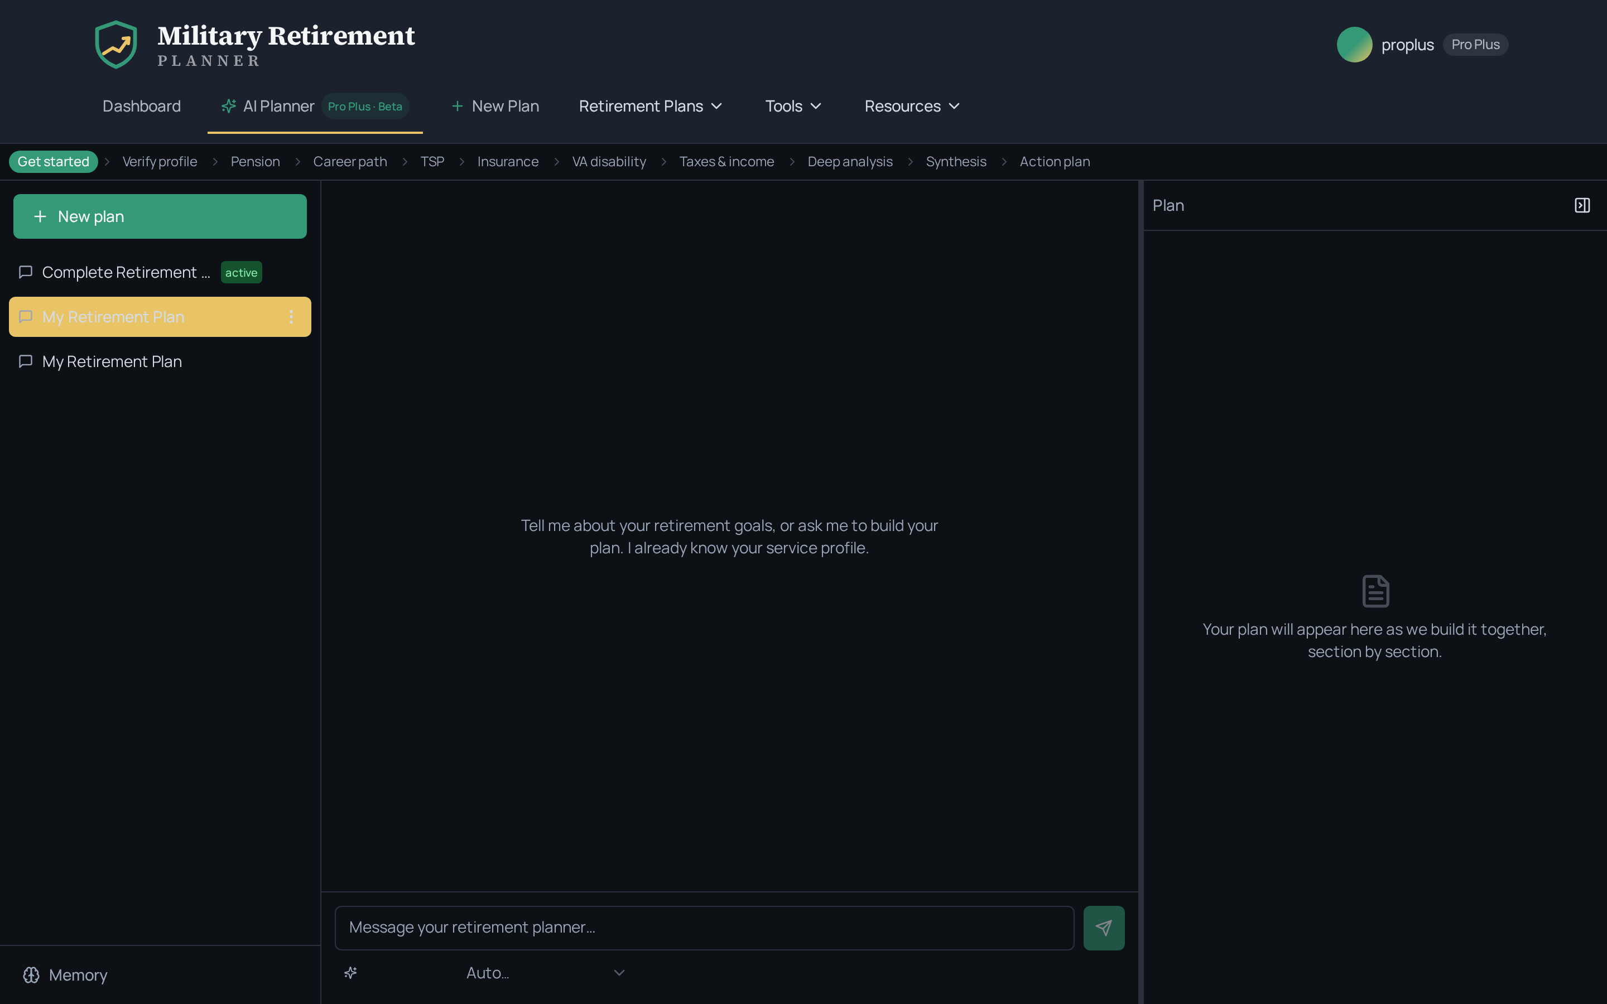This screenshot has height=1004, width=1607.
Task: Jump to the Synthesis step
Action: tap(956, 161)
